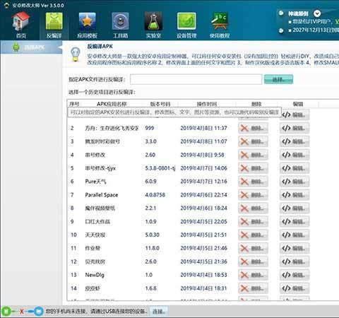Edit the Pure天气 entry
This screenshot has height=318, width=339.
(295, 182)
